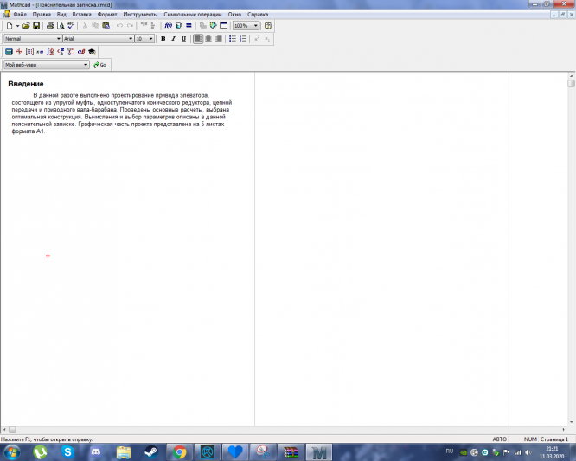The image size is (576, 461).
Task: Set paragraph alignment to right
Action: click(219, 39)
